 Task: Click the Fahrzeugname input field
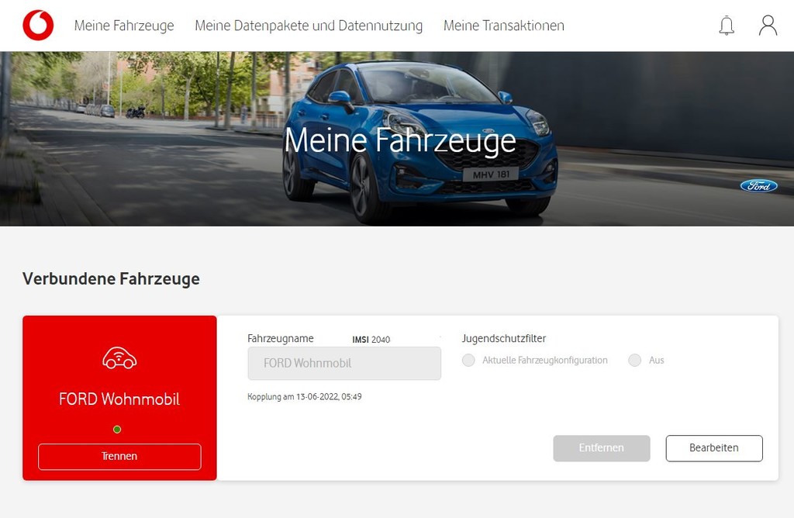point(344,364)
